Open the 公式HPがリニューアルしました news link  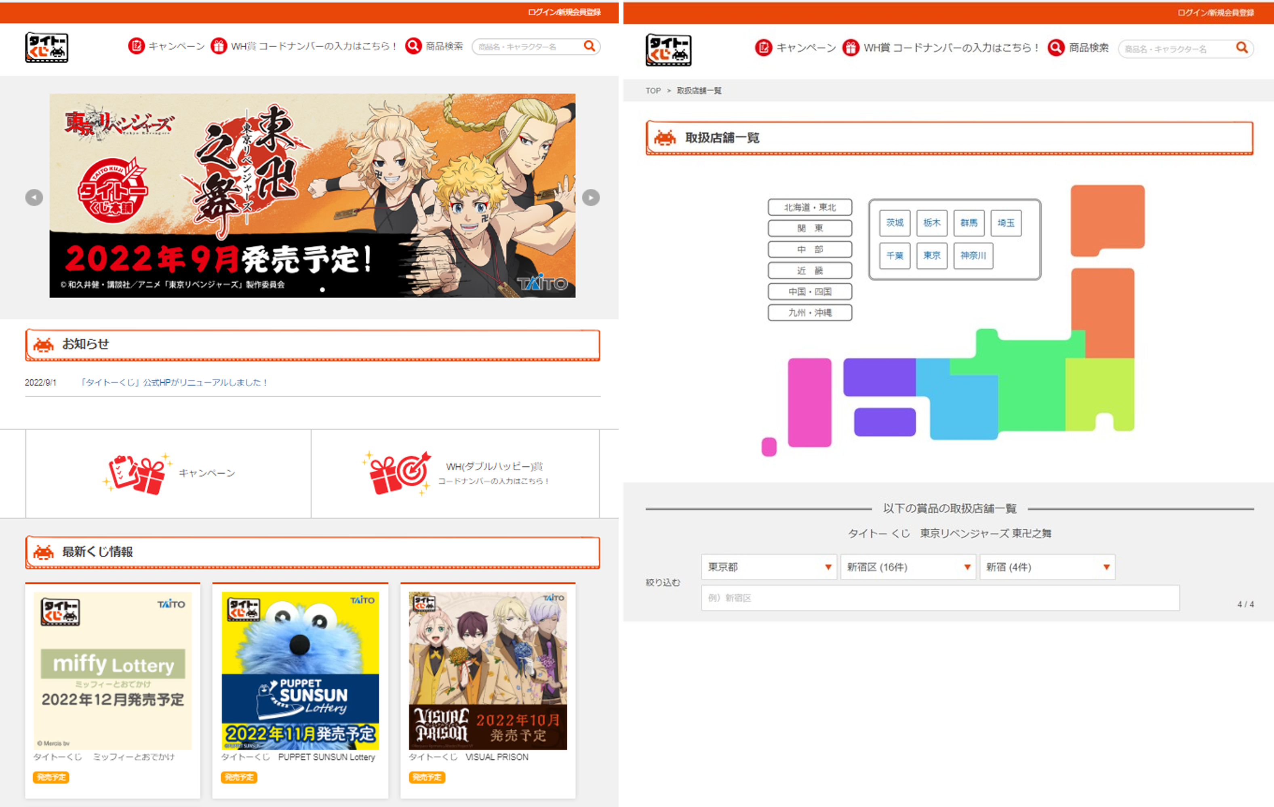[175, 382]
